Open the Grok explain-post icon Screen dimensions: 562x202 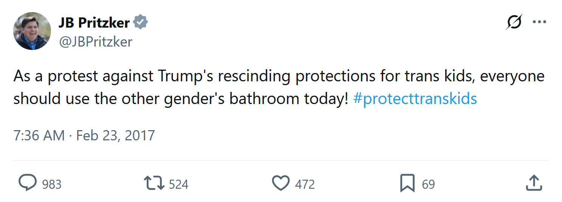pos(514,22)
